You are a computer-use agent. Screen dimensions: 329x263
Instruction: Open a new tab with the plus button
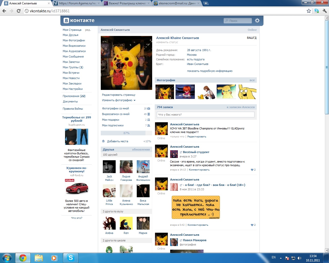click(206, 3)
